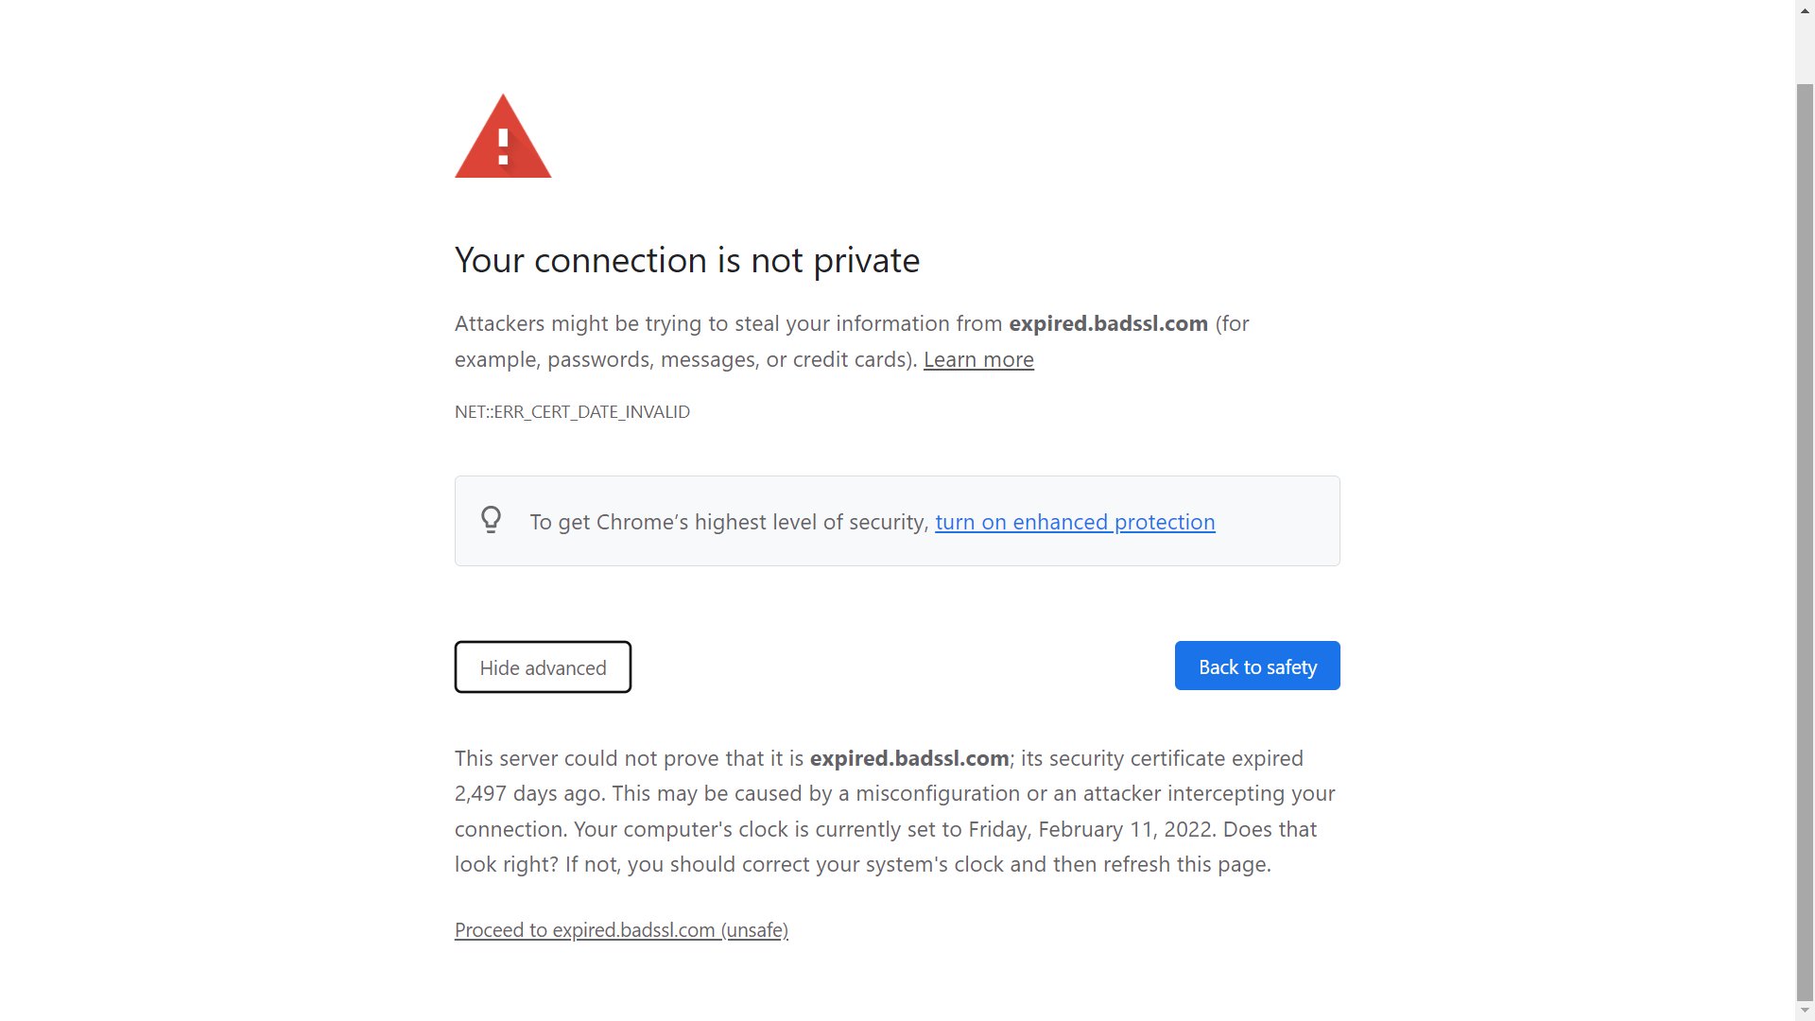Proceed to expired.badssl.com (unsafe)

pyautogui.click(x=621, y=930)
